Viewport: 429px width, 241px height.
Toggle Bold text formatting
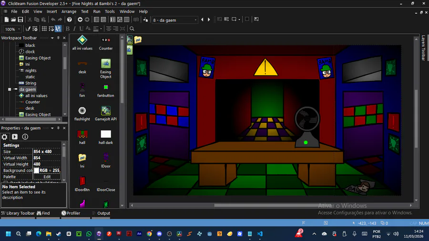[68, 29]
